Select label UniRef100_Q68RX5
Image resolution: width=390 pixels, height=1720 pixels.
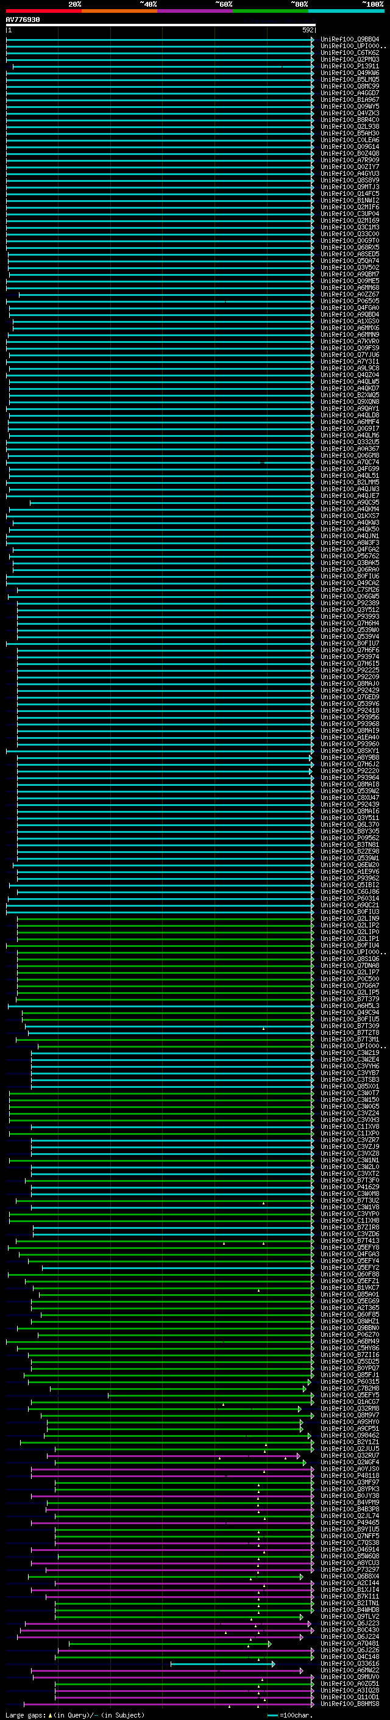tap(349, 248)
